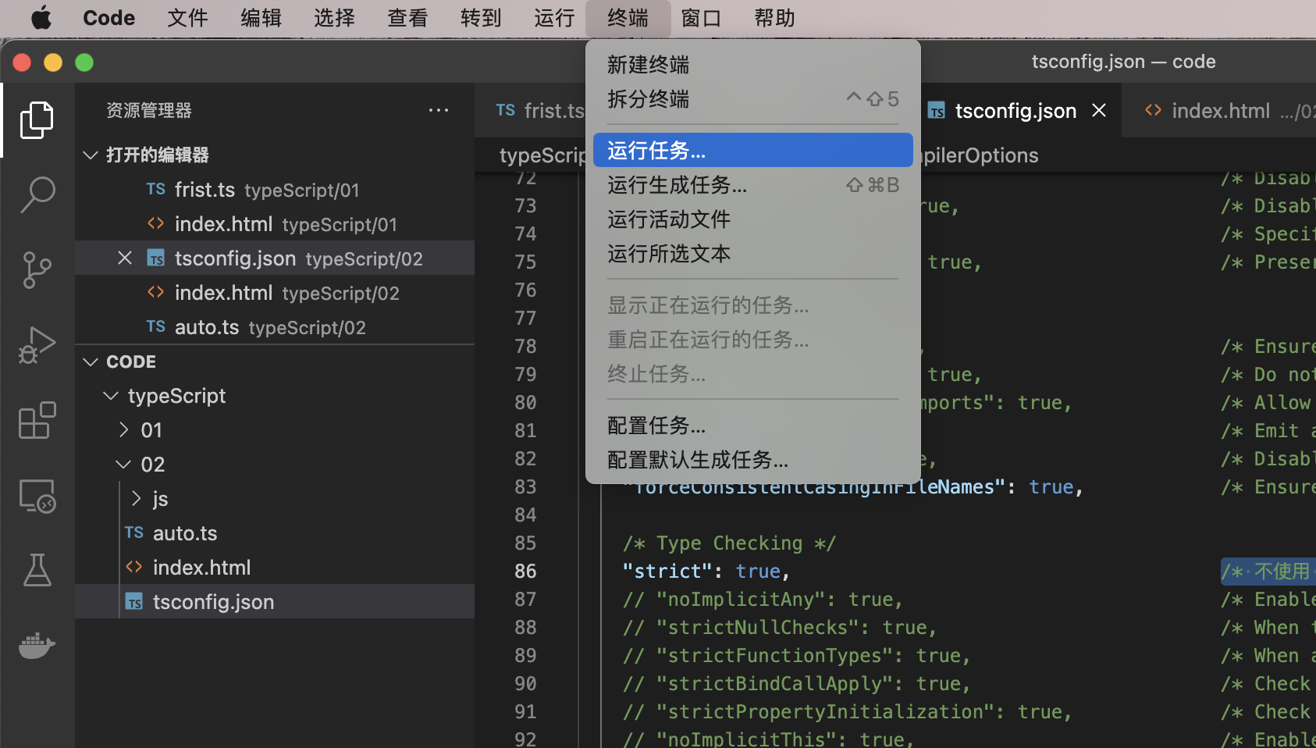The image size is (1316, 748).
Task: Open the explorer more actions ellipsis
Action: tap(439, 111)
